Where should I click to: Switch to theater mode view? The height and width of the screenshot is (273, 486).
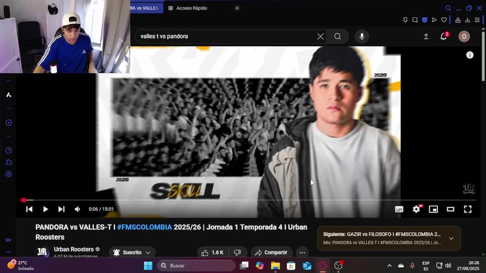coord(451,209)
